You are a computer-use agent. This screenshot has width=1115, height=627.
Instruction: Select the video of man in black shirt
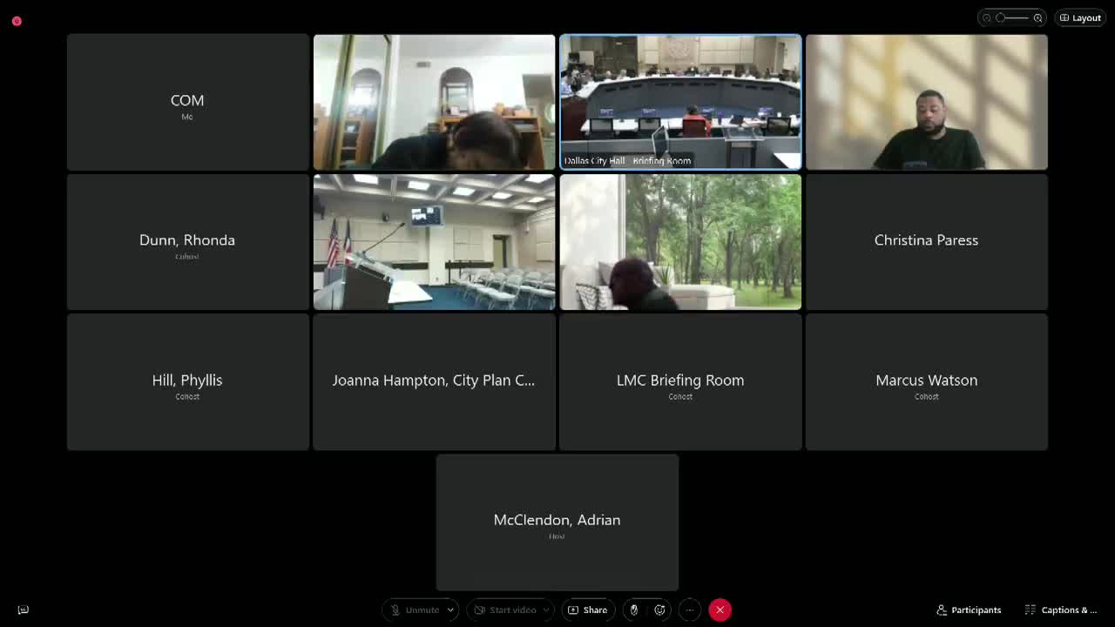(926, 102)
